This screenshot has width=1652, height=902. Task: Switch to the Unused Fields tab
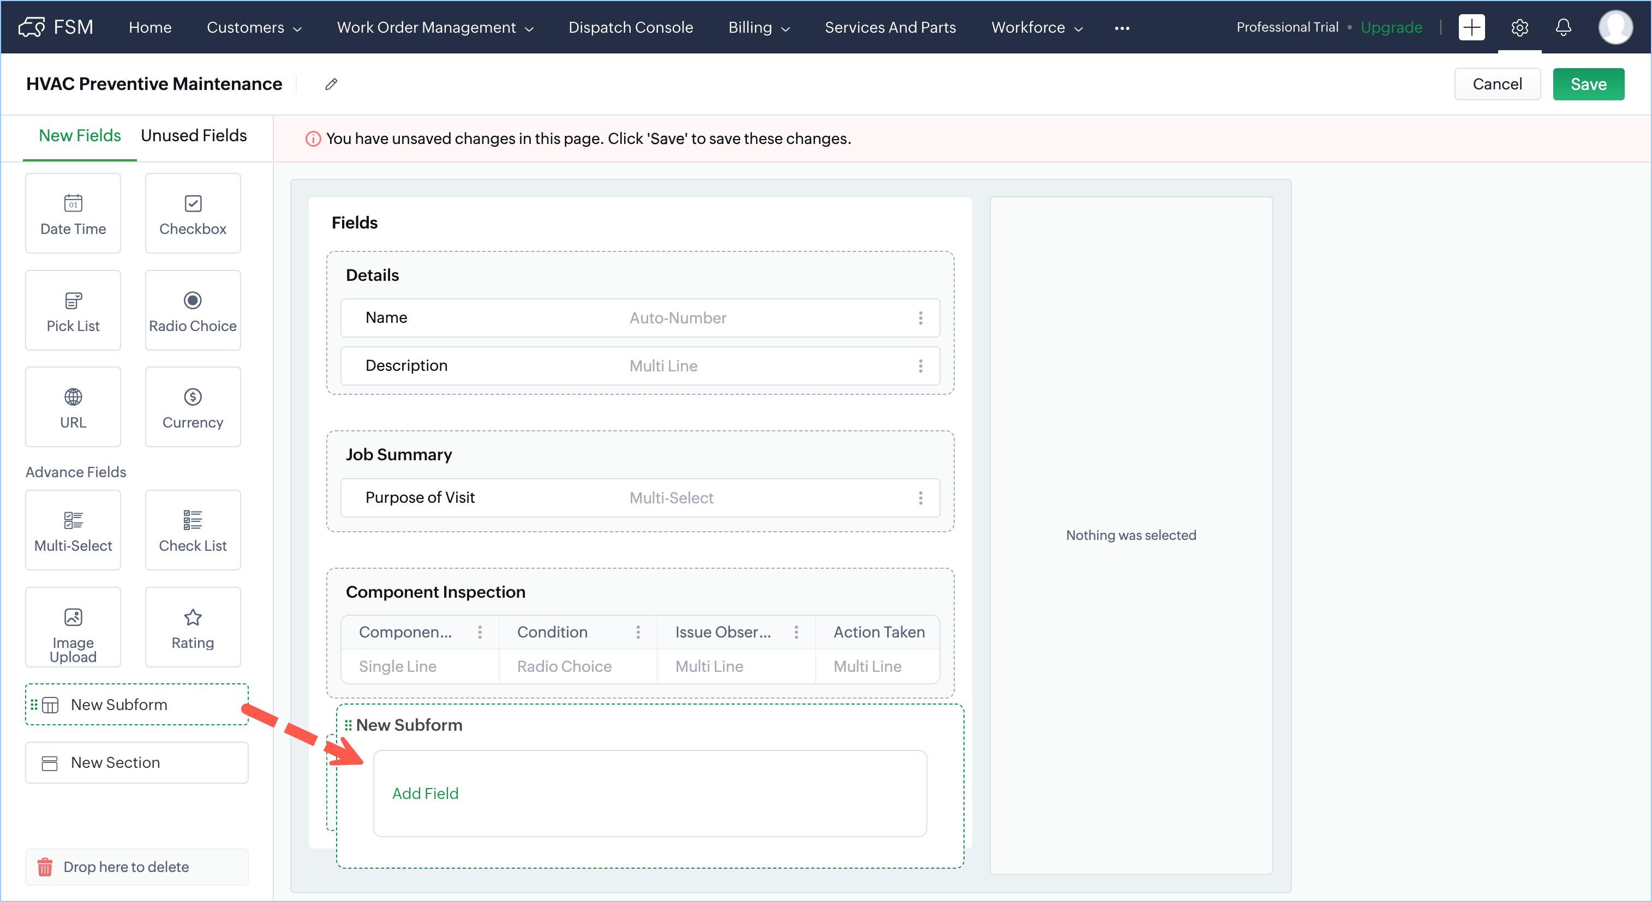click(194, 136)
